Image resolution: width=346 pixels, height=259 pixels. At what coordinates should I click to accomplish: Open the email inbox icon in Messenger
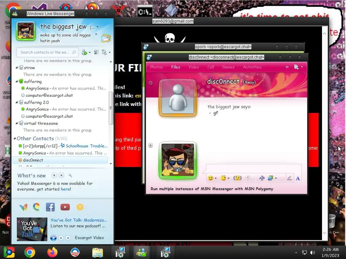click(106, 38)
